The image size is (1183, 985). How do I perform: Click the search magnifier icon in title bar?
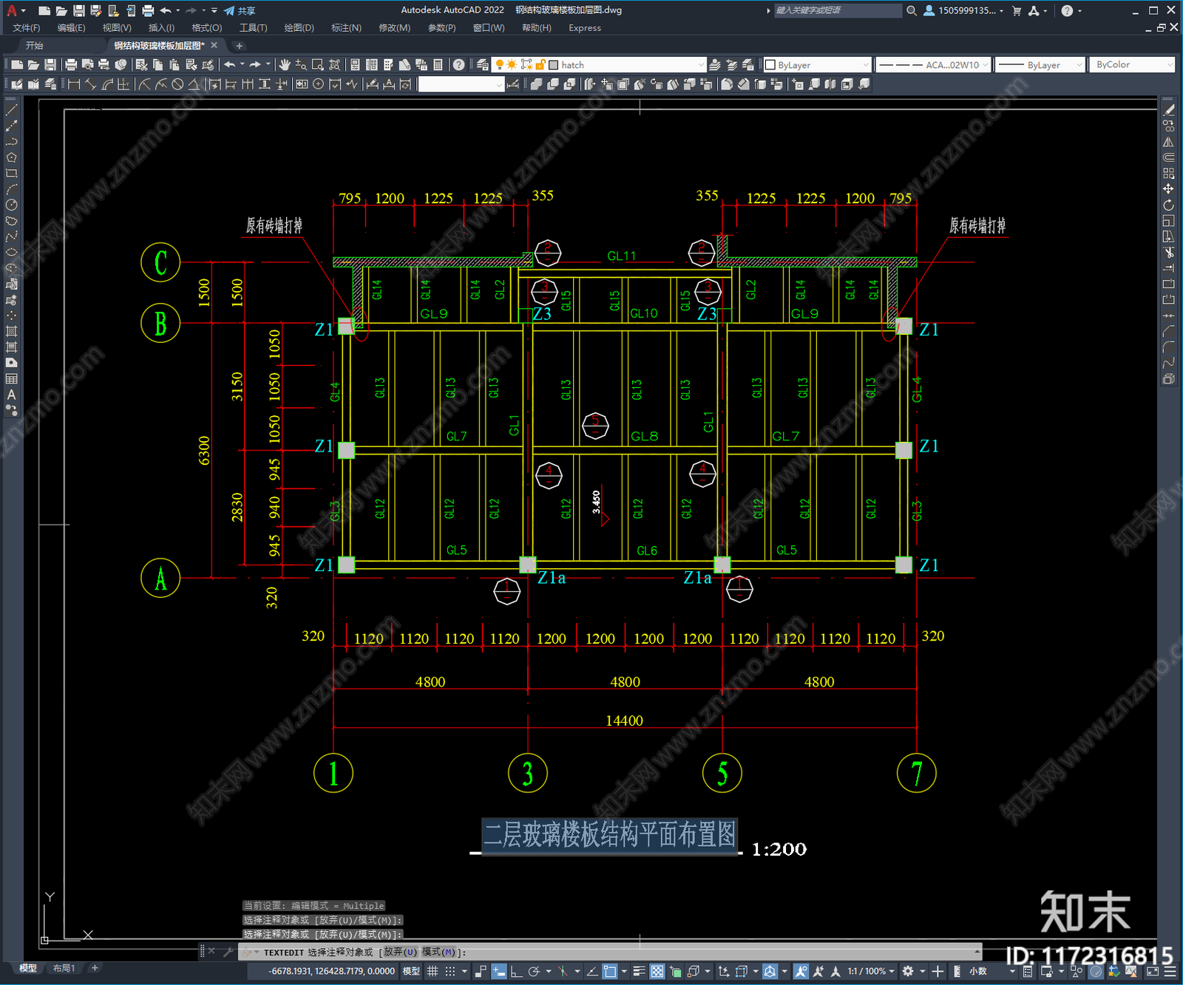click(912, 10)
